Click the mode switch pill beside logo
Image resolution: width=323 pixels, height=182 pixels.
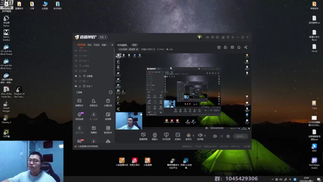(x=103, y=37)
